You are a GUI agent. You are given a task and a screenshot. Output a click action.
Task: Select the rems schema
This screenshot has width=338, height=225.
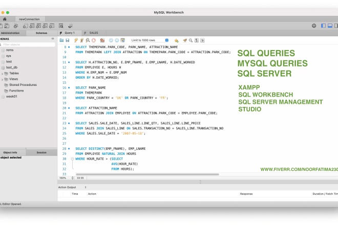click(10, 50)
